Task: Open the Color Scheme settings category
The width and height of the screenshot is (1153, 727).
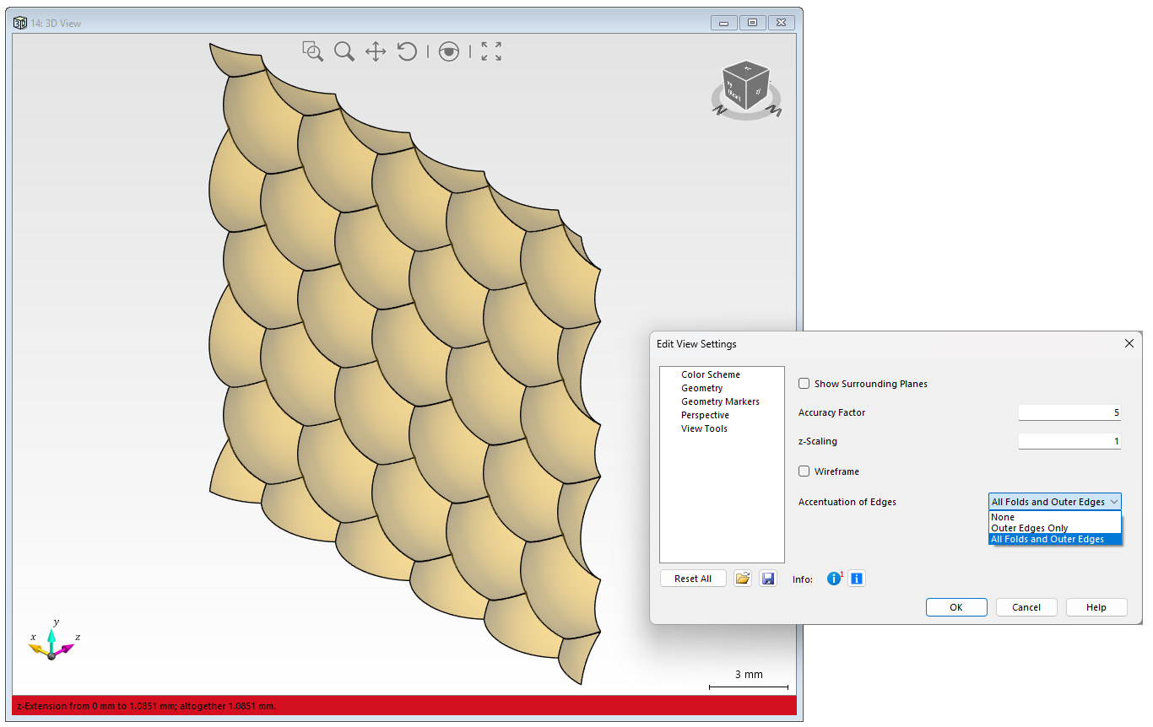Action: pos(711,374)
